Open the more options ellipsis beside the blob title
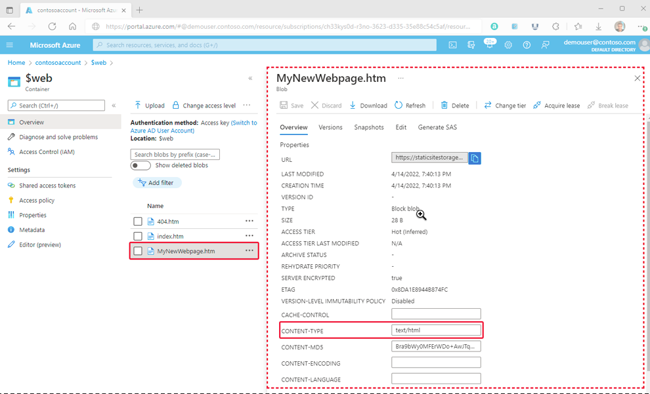The image size is (650, 394). pos(401,78)
